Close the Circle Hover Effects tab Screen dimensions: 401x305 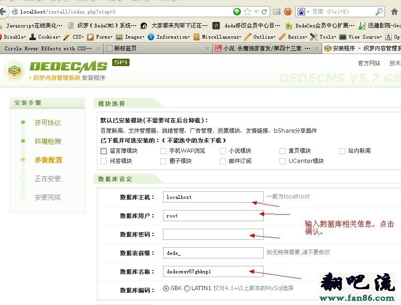point(98,48)
